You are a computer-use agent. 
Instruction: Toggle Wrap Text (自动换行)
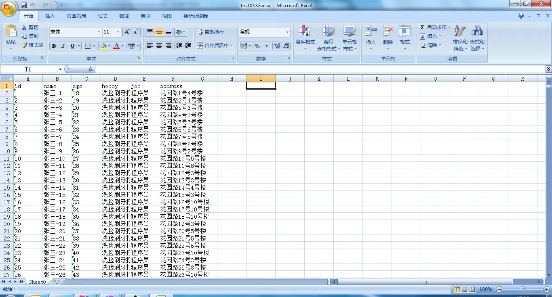coord(210,32)
